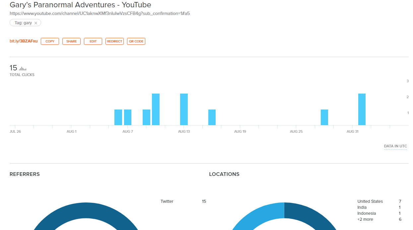Select the short bar between AUG 13 and AUG 19
Image resolution: width=413 pixels, height=230 pixels.
tap(212, 117)
